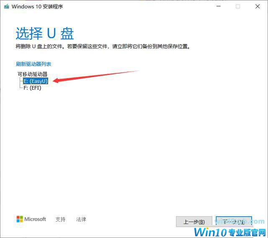Viewport: 268px width, 238px height.
Task: Close the Windows 10 setup window
Action: [258, 6]
